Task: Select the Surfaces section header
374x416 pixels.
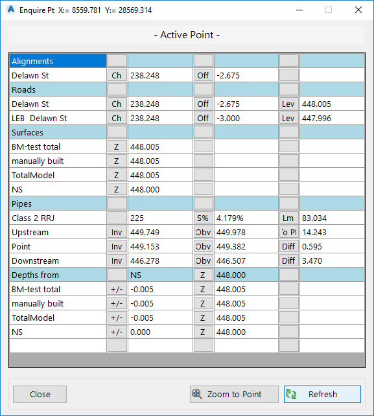Action: click(x=58, y=132)
